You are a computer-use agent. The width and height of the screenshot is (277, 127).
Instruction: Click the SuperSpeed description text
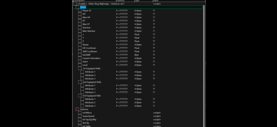pyautogui.click(x=88, y=116)
